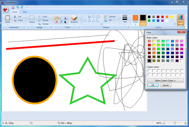This screenshot has width=189, height=127.
Task: Select the Star shape
Action: [89, 17]
